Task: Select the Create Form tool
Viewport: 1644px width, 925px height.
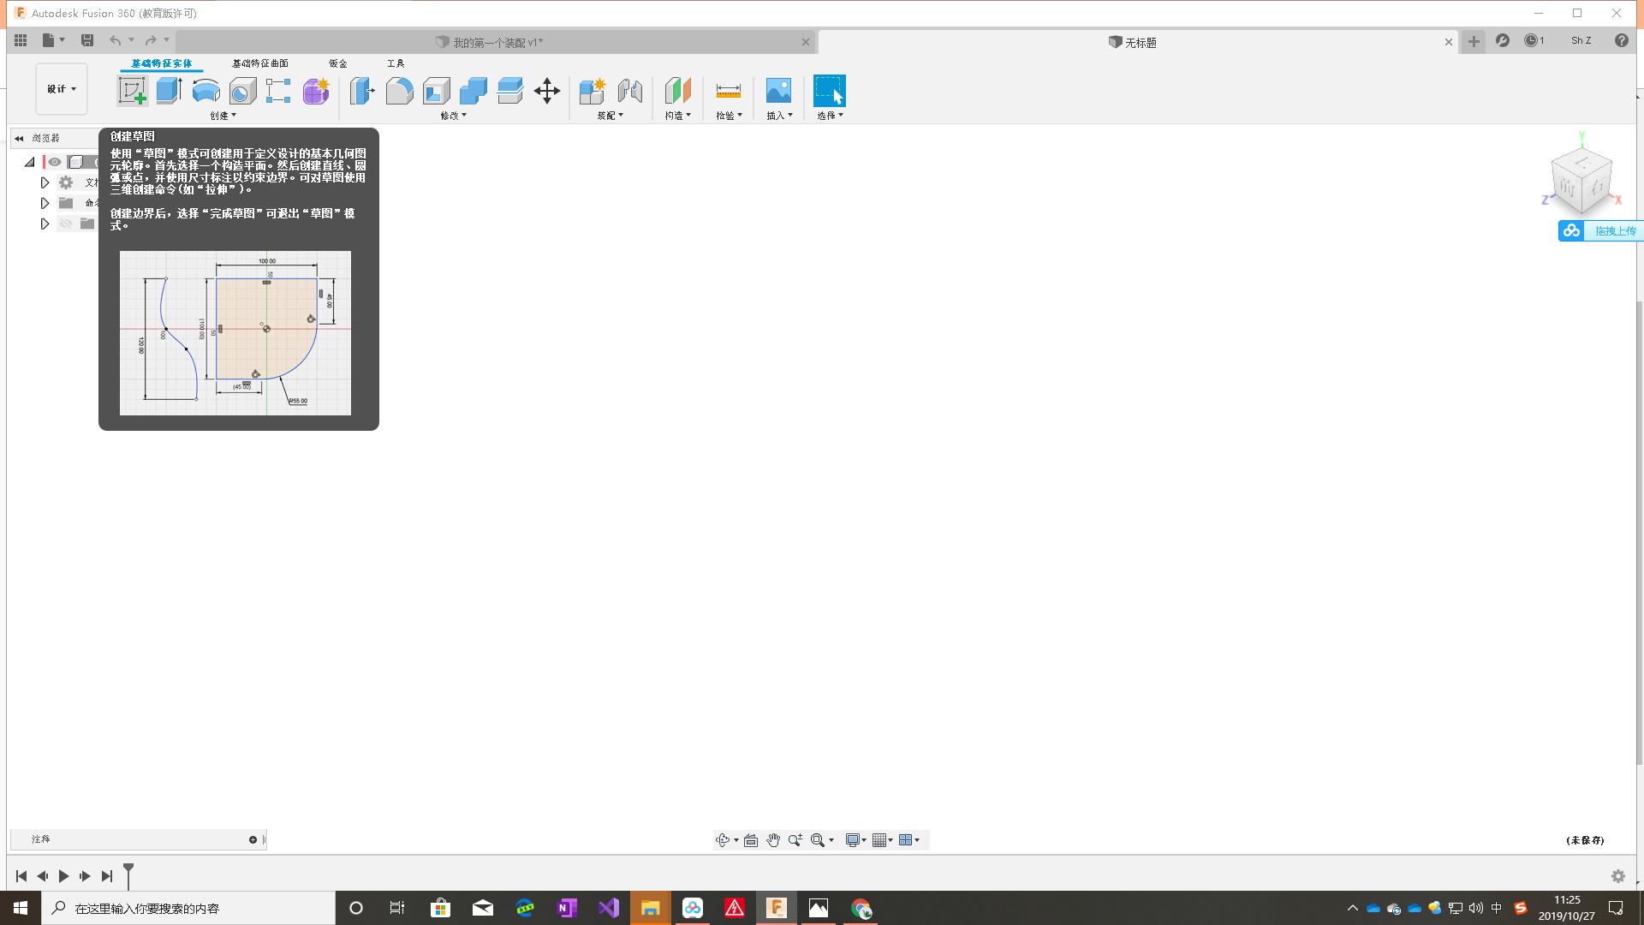Action: coord(314,91)
